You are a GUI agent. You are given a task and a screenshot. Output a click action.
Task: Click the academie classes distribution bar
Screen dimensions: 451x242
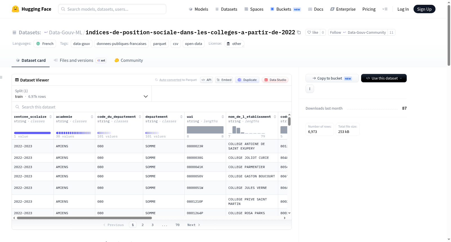pos(74,133)
